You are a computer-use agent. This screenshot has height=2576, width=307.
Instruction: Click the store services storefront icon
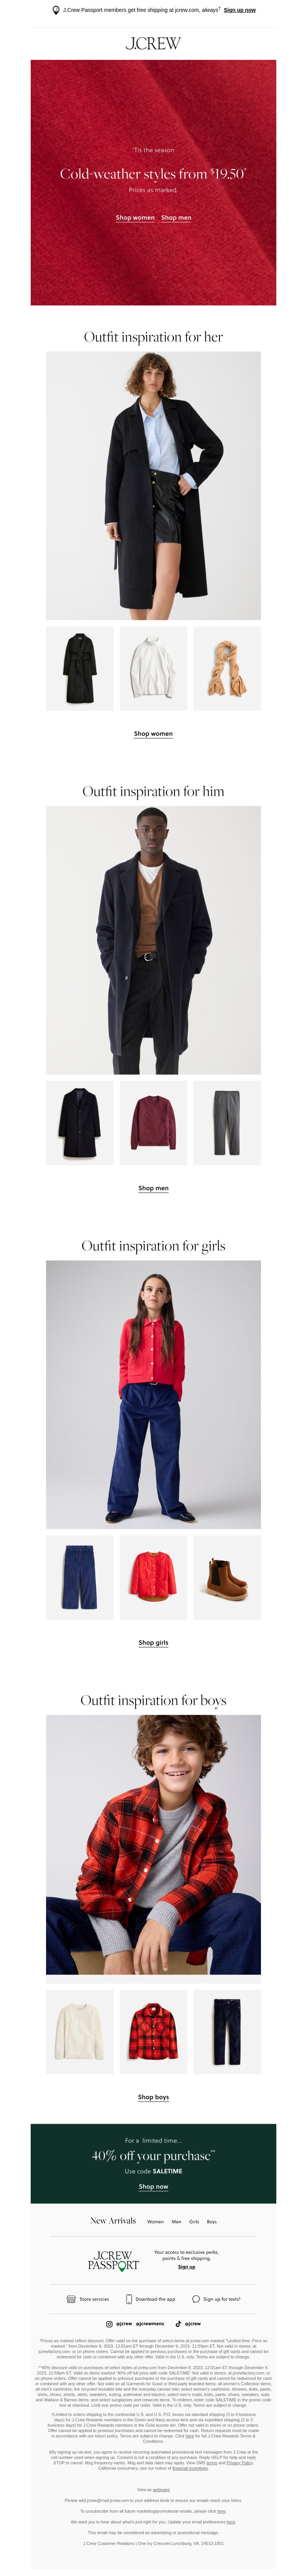71,2299
